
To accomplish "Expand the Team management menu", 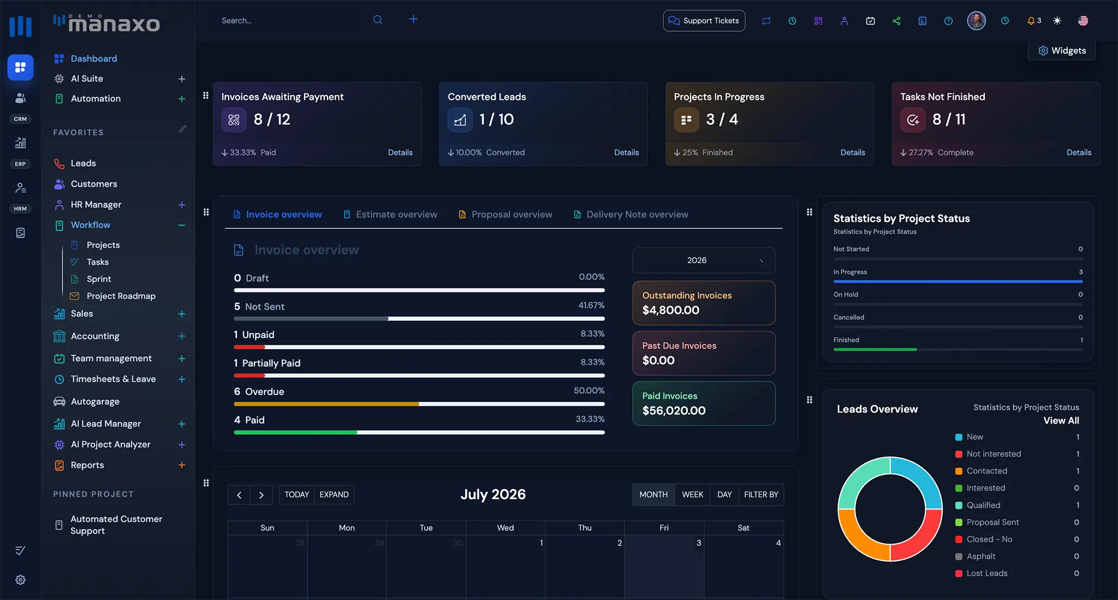I will pos(182,359).
